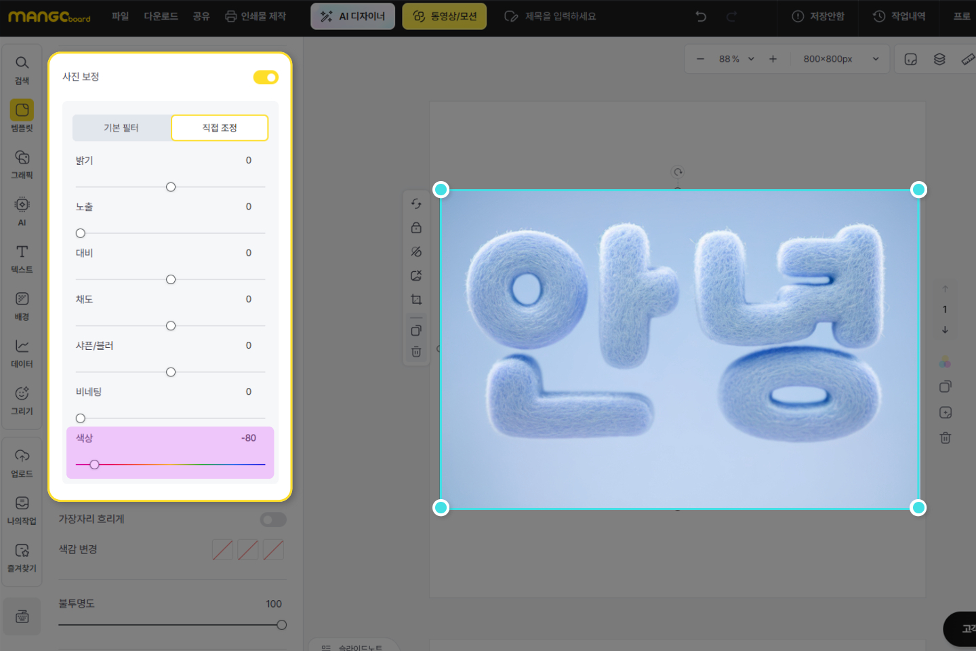
Task: Click the MANGOboard logo
Action: [x=49, y=16]
